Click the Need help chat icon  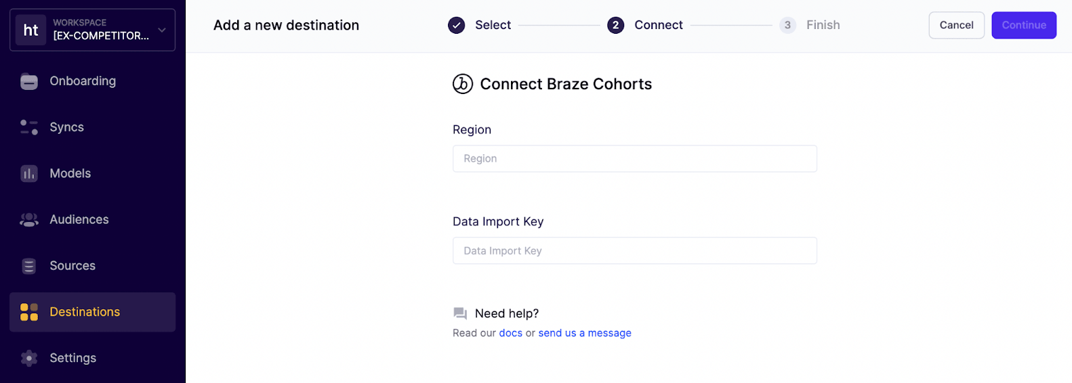(x=460, y=313)
